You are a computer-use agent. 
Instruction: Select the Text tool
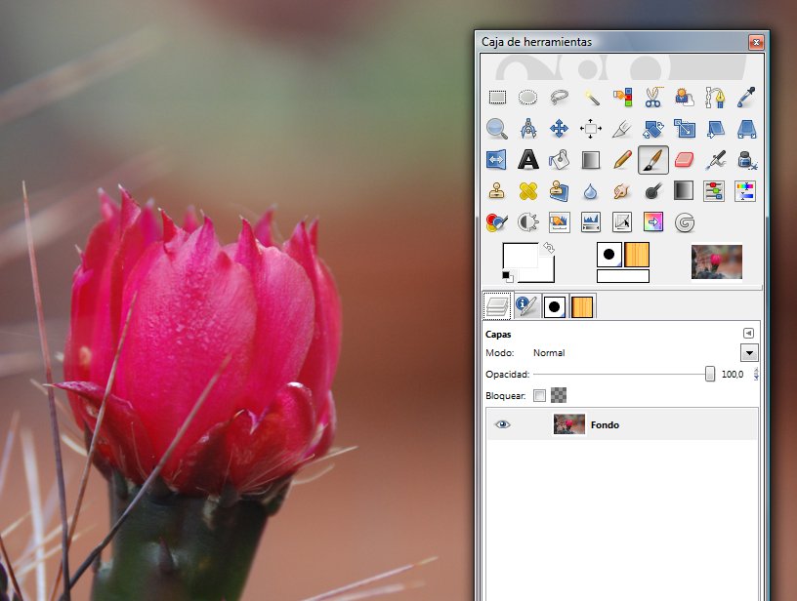click(528, 159)
